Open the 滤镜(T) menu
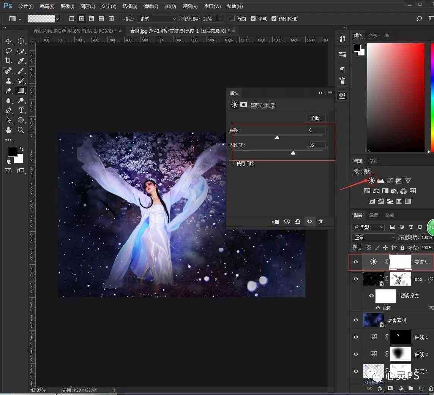Screen dimensions: 434x395 (x=151, y=6)
